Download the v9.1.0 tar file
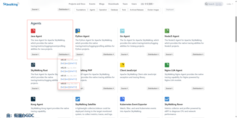 point(62,79)
